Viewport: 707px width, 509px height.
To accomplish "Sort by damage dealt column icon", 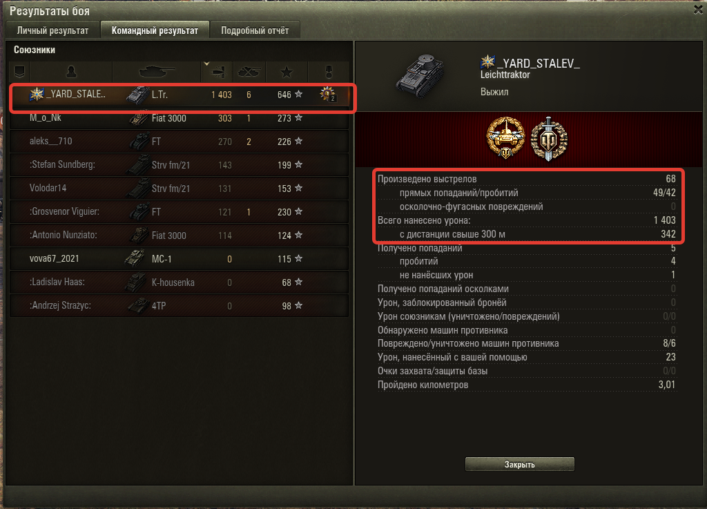I will pos(217,72).
